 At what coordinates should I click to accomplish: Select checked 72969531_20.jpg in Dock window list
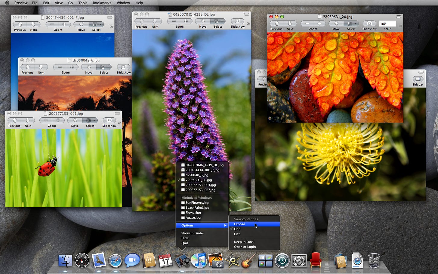pyautogui.click(x=199, y=180)
